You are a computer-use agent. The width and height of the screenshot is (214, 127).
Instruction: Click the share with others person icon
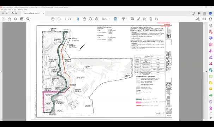210,19
